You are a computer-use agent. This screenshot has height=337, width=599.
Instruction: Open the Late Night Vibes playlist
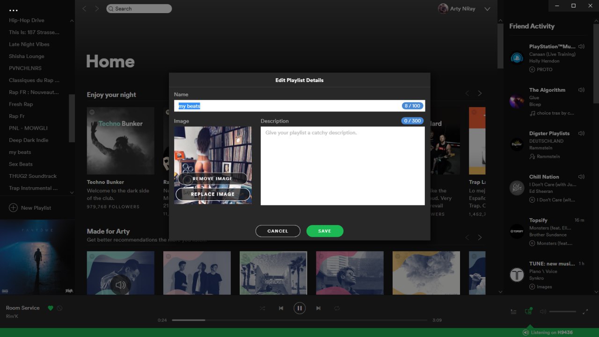(29, 44)
